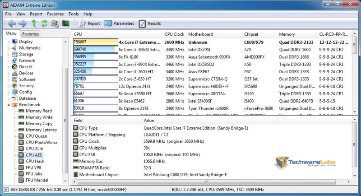Open the Report menu
Screen dimensions: 361x196
[x=36, y=14]
